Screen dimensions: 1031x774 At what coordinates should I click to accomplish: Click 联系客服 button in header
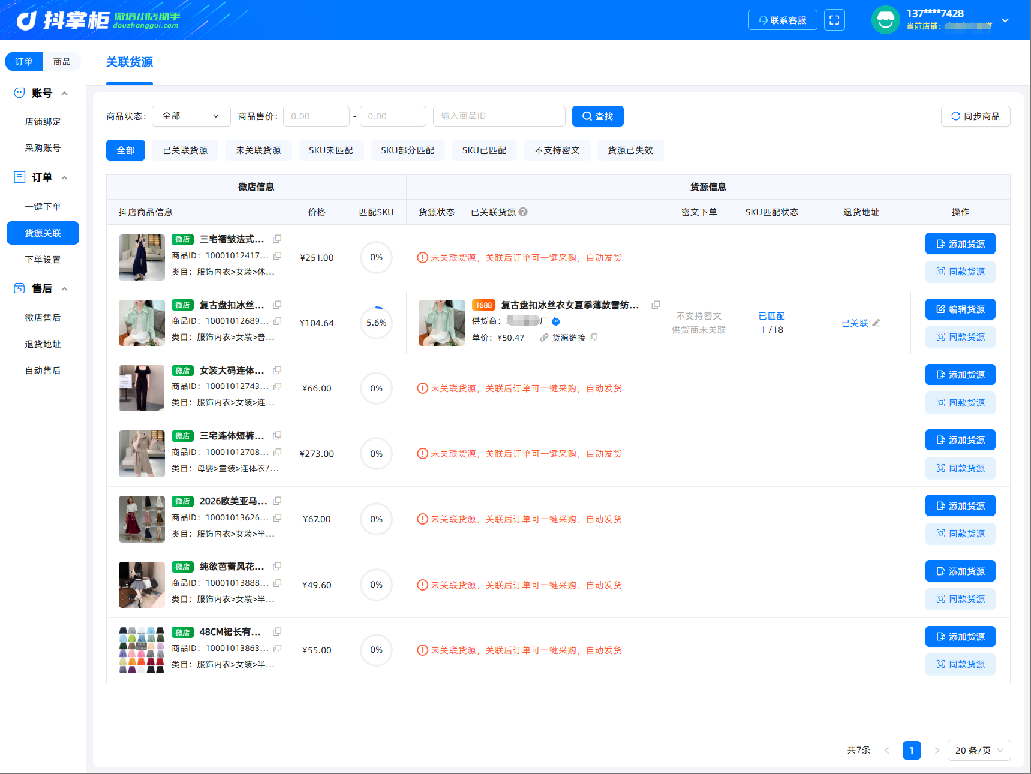[782, 20]
